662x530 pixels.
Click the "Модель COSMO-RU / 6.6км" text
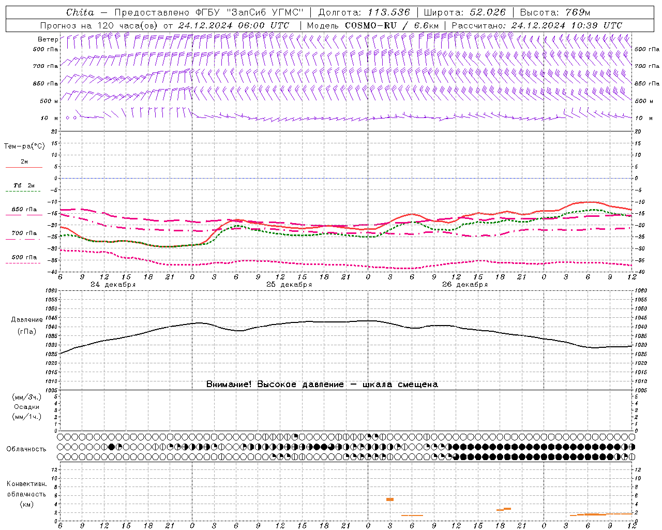(x=373, y=25)
